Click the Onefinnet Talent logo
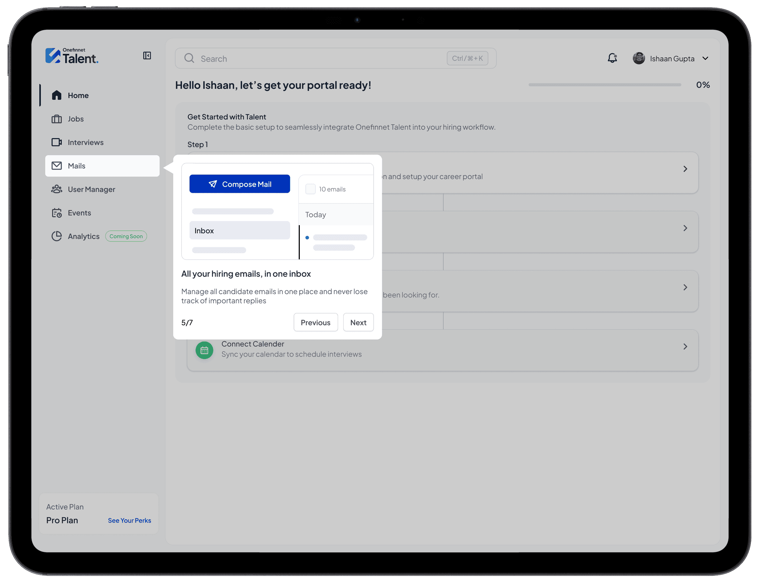760x582 pixels. [72, 56]
